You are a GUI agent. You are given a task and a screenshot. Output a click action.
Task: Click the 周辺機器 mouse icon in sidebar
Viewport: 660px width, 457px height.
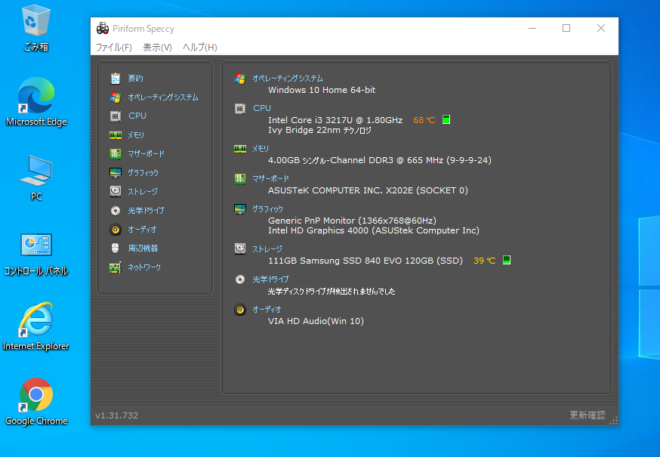116,248
